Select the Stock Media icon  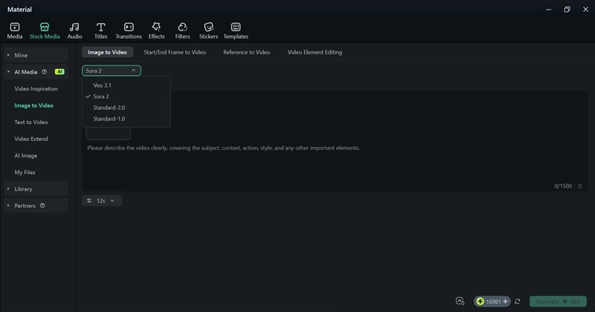click(x=45, y=27)
